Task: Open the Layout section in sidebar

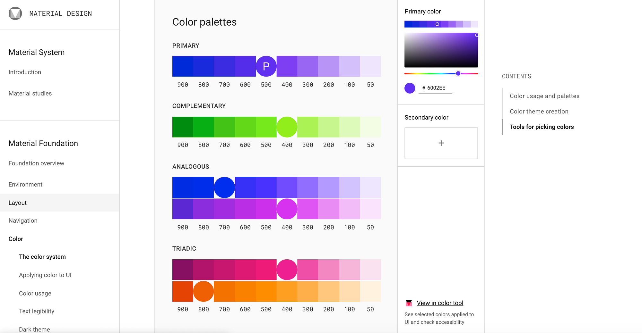Action: click(18, 203)
